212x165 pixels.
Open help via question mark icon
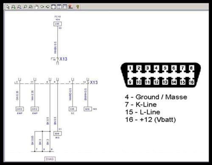click(x=78, y=7)
